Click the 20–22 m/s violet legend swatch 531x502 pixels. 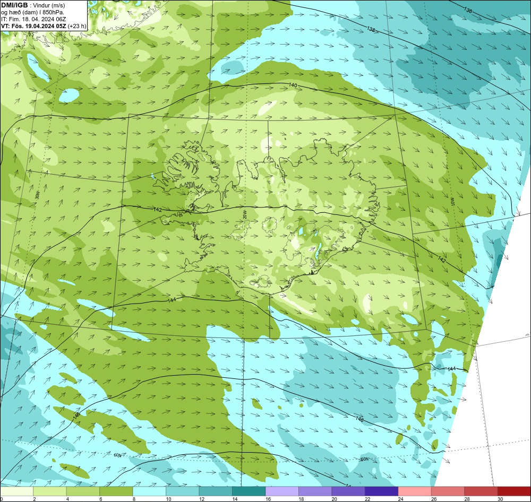(348, 491)
